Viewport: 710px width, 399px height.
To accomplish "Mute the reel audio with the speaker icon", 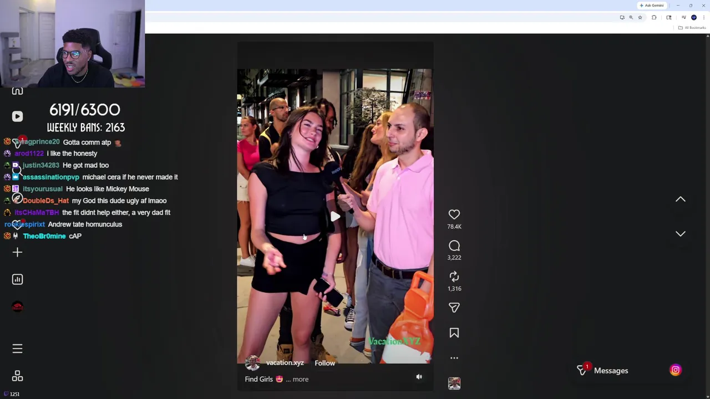I will pyautogui.click(x=419, y=377).
